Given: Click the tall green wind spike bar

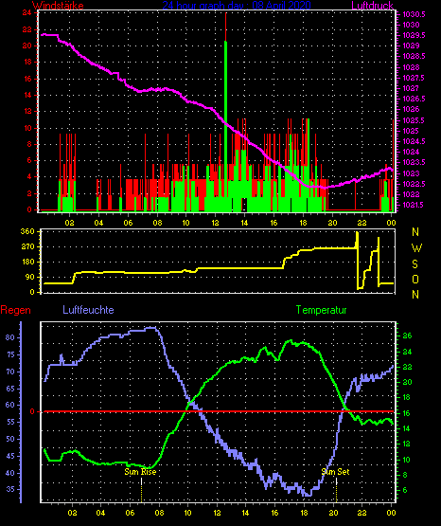Looking at the screenshot, I should [225, 126].
